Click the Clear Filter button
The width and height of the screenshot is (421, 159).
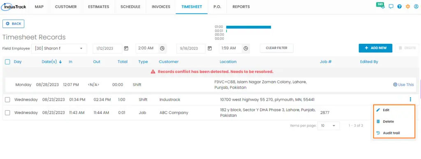277,48
